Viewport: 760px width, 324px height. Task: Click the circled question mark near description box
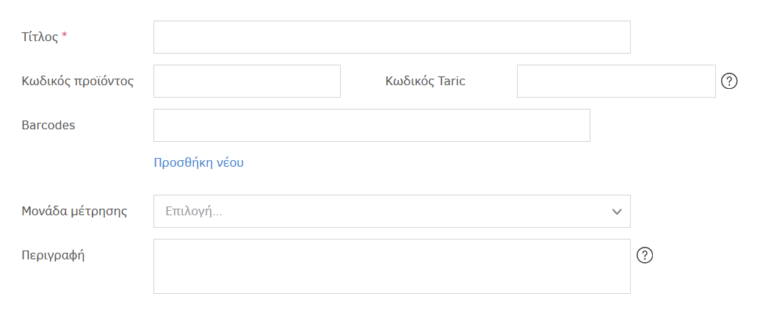pyautogui.click(x=645, y=255)
